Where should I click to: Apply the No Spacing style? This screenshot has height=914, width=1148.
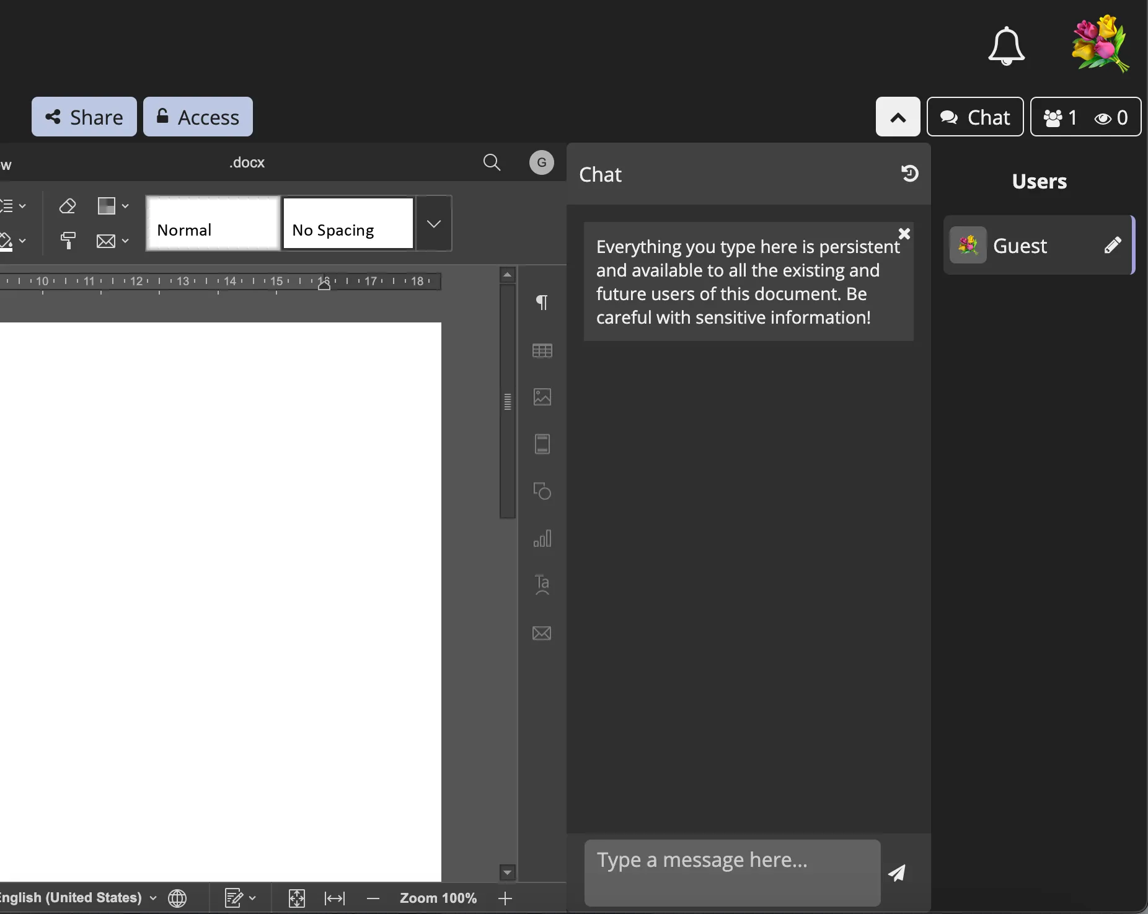(x=348, y=224)
